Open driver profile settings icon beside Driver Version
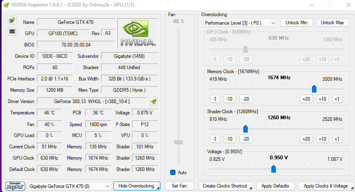This screenshot has height=192, width=355. [154, 101]
